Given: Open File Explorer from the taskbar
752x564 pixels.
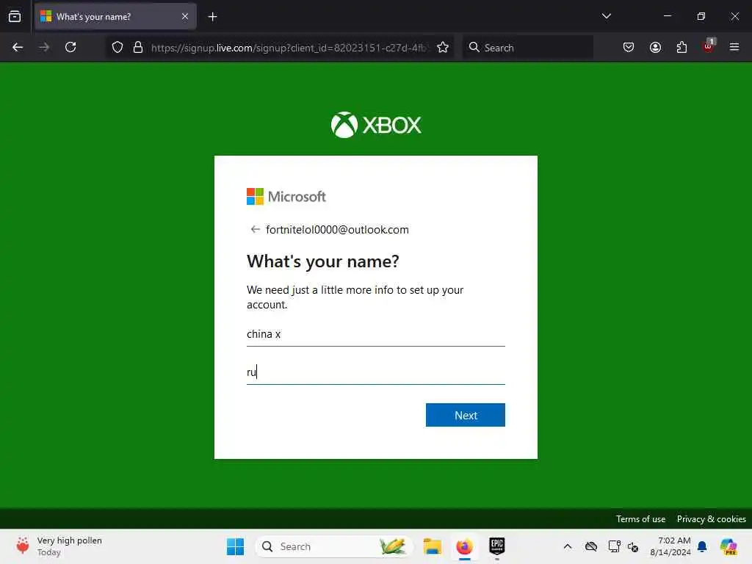Looking at the screenshot, I should click(432, 546).
